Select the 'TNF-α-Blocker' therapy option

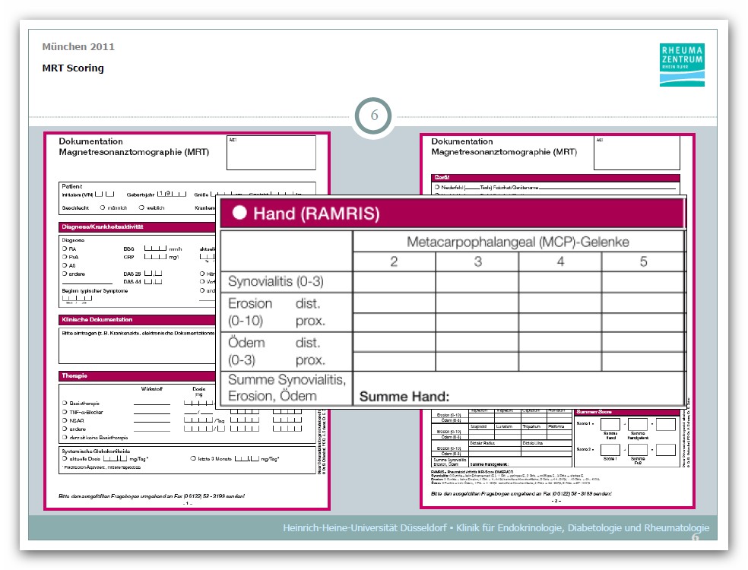(65, 412)
